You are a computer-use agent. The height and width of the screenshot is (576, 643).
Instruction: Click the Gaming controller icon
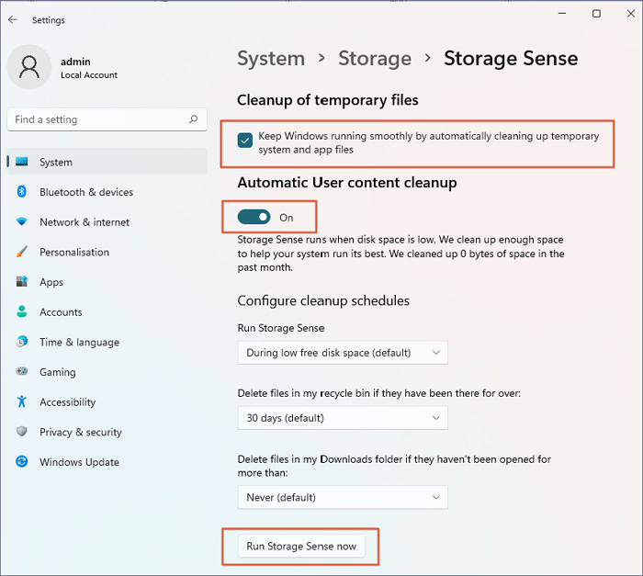coord(22,372)
